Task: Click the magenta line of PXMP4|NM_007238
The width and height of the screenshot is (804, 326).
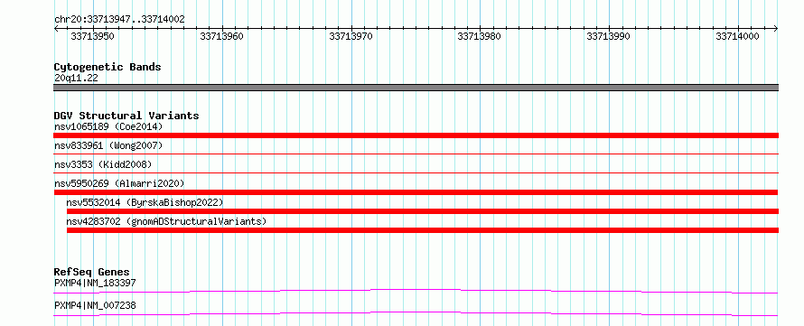Action: 416,313
